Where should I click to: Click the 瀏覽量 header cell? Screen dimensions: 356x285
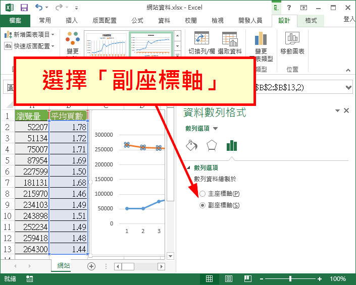32,116
